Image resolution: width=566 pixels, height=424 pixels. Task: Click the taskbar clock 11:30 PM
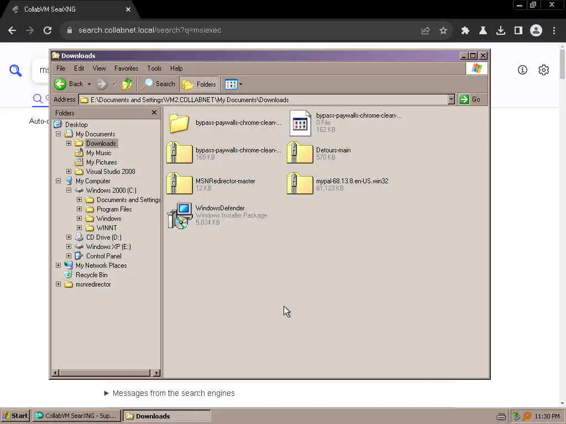point(547,416)
